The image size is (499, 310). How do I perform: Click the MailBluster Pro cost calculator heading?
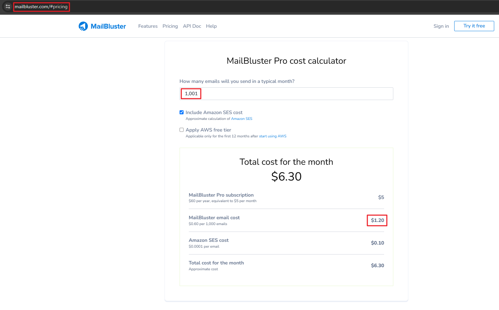[x=286, y=61]
